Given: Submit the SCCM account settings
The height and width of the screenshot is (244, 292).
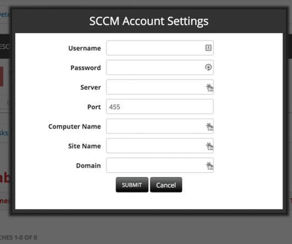Looking at the screenshot, I should pyautogui.click(x=132, y=185).
